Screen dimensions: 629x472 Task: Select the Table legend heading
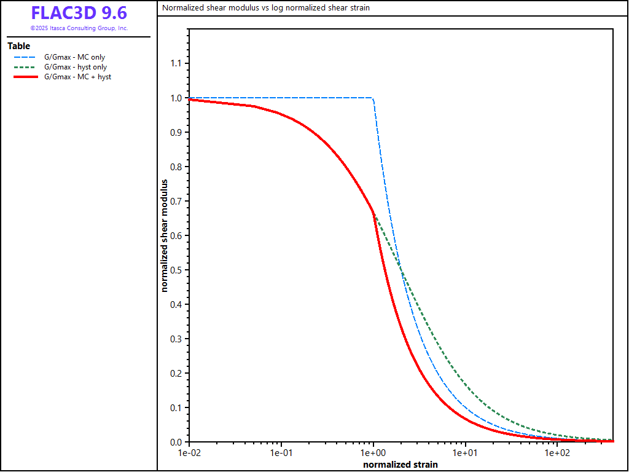[18, 46]
